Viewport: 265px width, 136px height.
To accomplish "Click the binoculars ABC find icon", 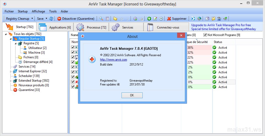I will (219, 19).
